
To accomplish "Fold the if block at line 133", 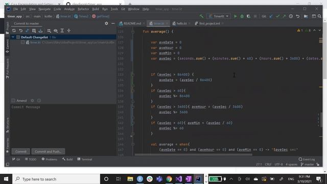I will pos(133,75).
